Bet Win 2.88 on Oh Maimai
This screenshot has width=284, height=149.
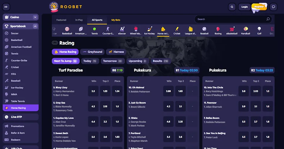[169, 91]
